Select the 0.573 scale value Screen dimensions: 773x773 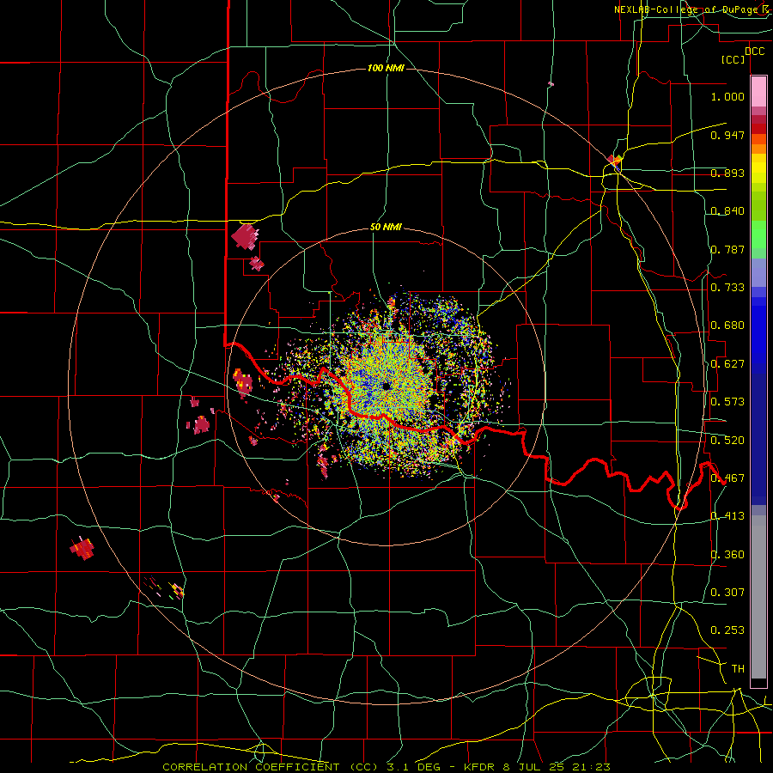tap(727, 402)
